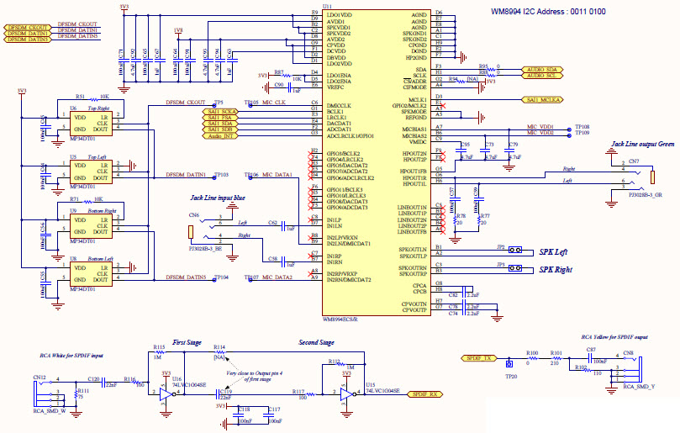Select the JP3 jumper symbol
The width and height of the screenshot is (680, 433).
515,267
